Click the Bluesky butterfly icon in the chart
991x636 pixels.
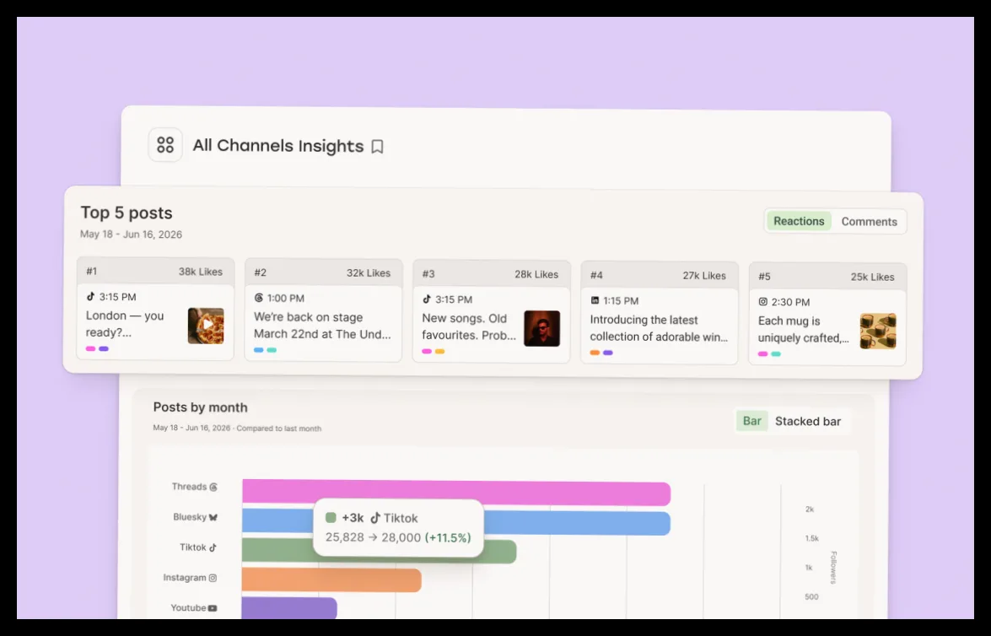click(213, 517)
